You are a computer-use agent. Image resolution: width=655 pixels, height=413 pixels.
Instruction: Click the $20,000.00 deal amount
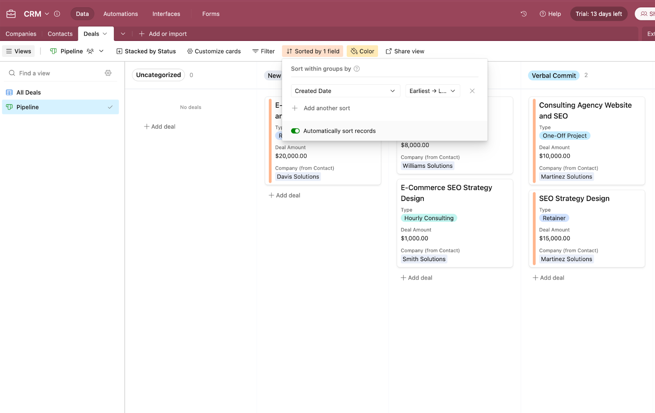pyautogui.click(x=291, y=156)
